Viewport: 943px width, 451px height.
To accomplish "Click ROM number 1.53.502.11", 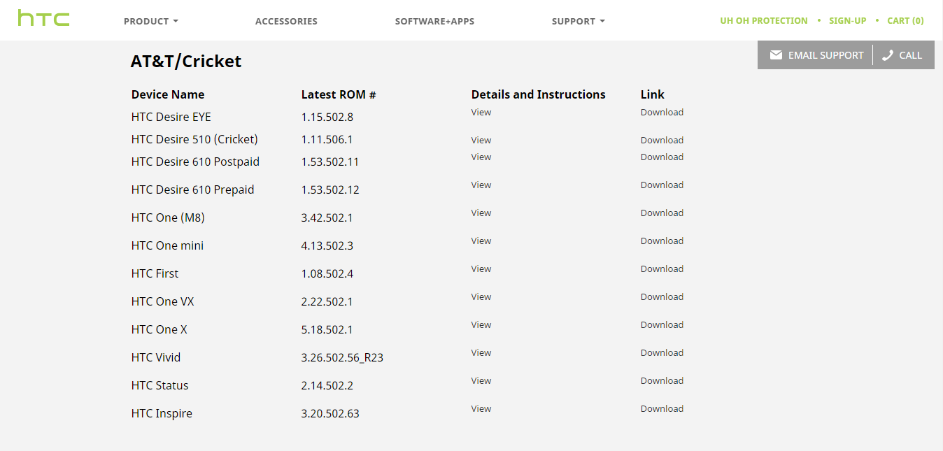I will click(x=330, y=162).
